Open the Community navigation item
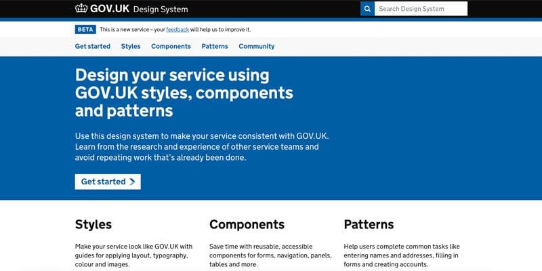Viewport: 542px width, 271px height. coord(257,46)
